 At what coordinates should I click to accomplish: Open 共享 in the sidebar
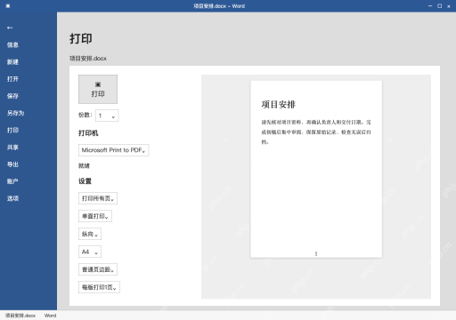tap(12, 148)
